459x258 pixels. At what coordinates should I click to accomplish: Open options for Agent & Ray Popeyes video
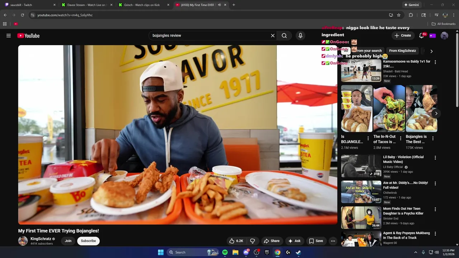point(435,234)
